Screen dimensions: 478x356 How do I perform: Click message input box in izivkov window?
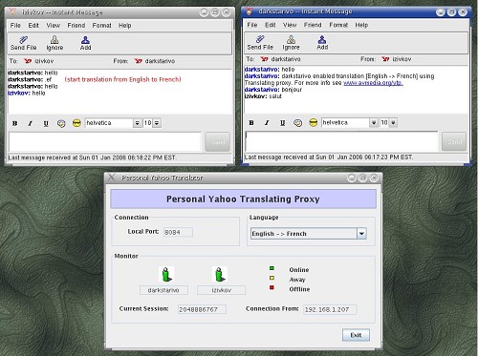(x=105, y=142)
